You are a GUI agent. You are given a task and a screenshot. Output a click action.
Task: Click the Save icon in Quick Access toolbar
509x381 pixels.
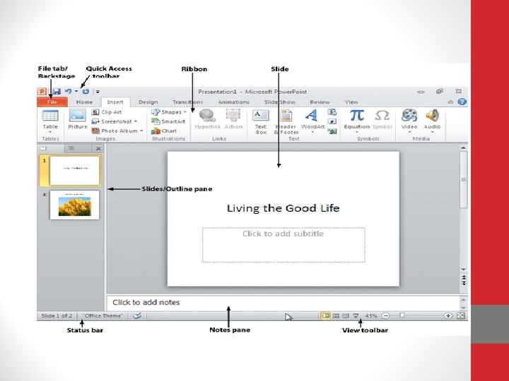point(57,91)
